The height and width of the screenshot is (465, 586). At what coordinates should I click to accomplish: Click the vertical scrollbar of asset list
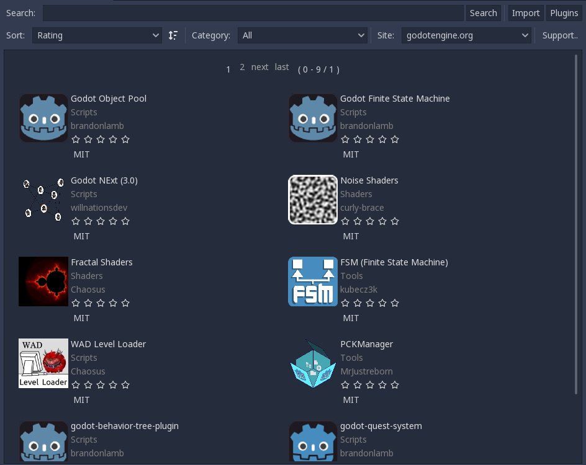pyautogui.click(x=577, y=223)
